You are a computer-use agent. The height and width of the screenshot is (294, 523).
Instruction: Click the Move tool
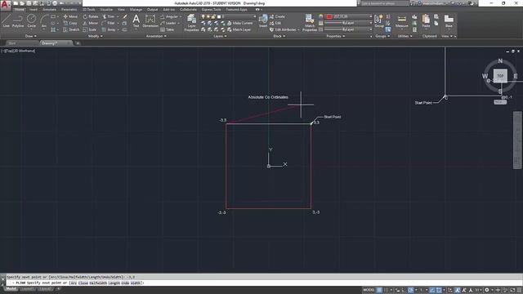click(x=70, y=16)
